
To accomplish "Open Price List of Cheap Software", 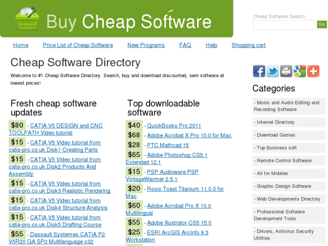I will (x=78, y=45).
